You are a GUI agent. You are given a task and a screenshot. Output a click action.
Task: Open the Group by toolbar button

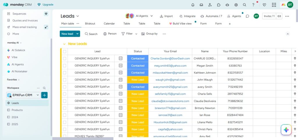149,34
